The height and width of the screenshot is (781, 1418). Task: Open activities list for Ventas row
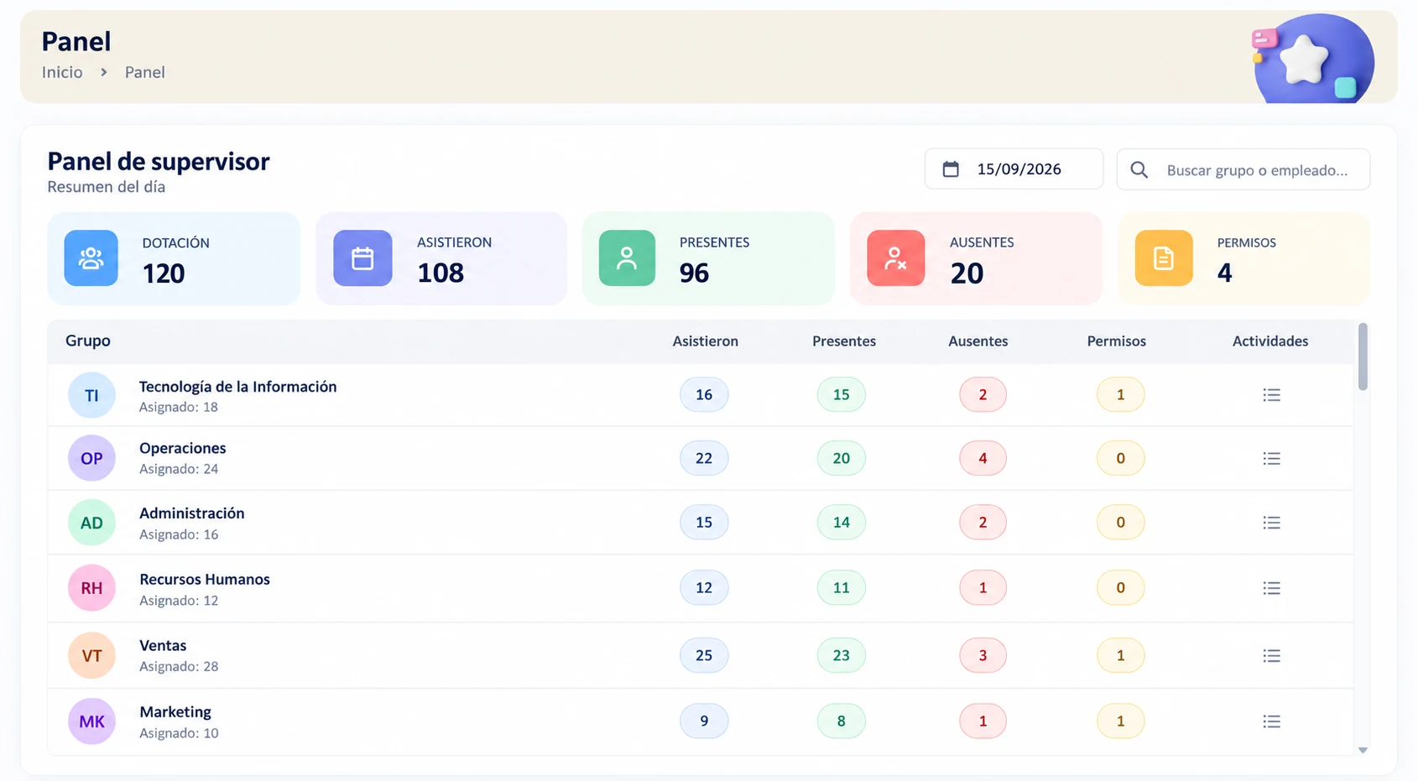1271,655
